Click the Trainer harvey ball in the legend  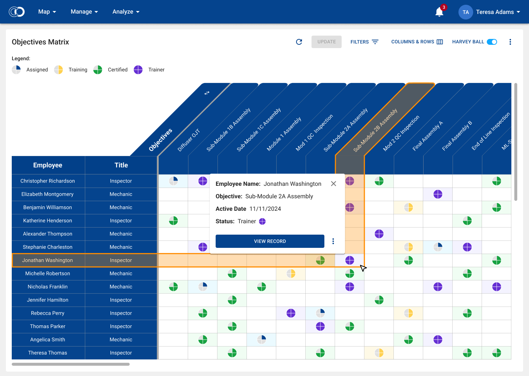click(138, 69)
